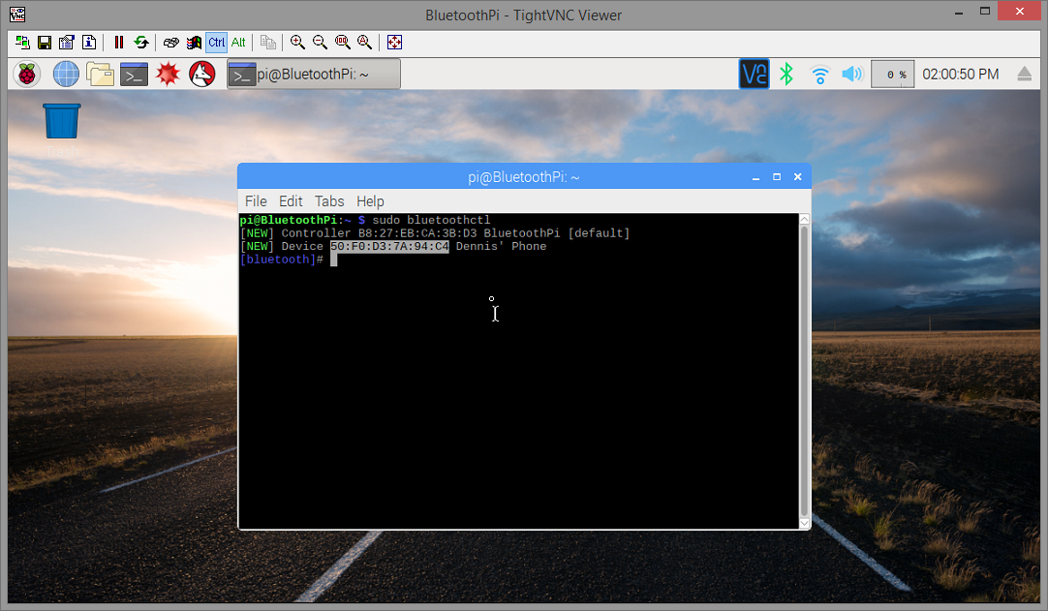
Task: Open the Wi-Fi network tray menu
Action: point(819,75)
